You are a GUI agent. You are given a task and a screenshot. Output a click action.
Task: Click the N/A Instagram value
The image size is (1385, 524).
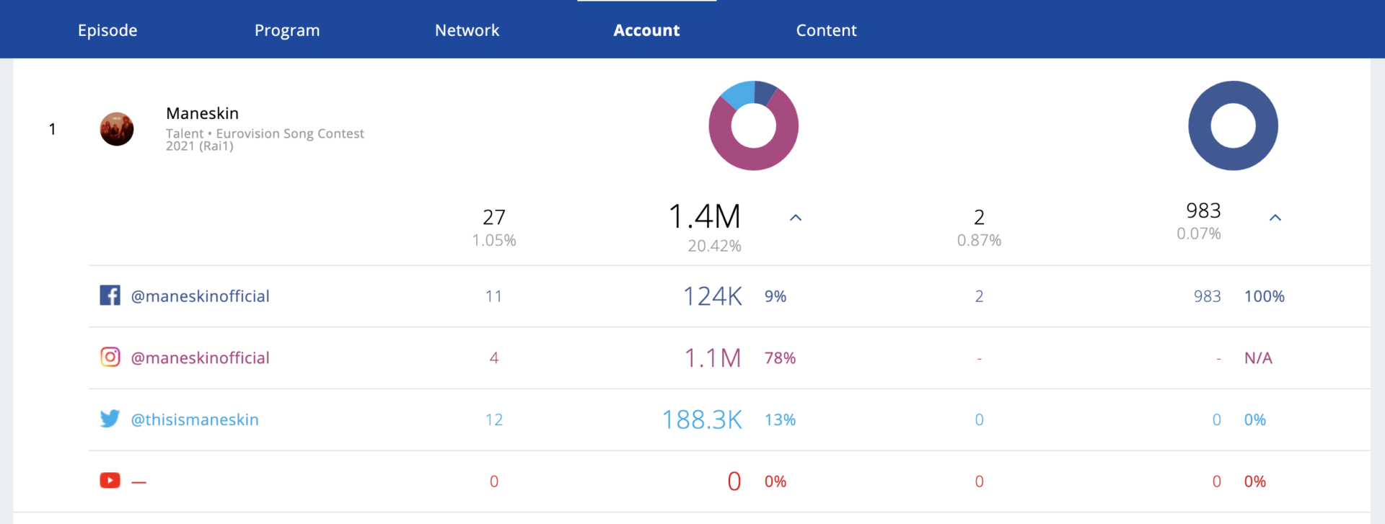[1258, 358]
